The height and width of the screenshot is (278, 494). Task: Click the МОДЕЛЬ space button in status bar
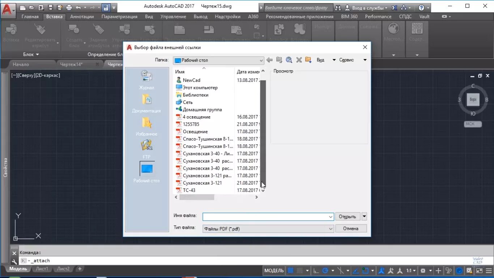click(274, 270)
